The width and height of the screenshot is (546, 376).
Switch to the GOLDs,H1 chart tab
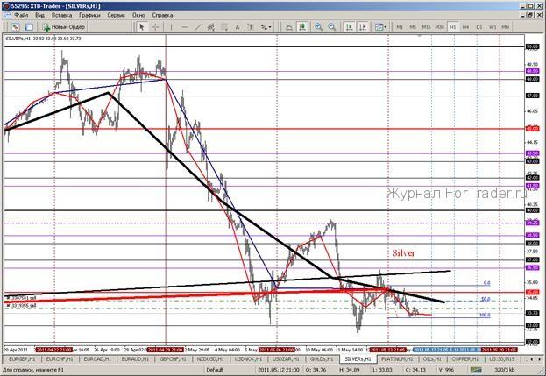323,359
